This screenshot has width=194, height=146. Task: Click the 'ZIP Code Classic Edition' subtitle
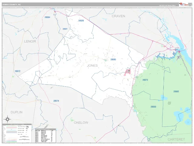167,5
